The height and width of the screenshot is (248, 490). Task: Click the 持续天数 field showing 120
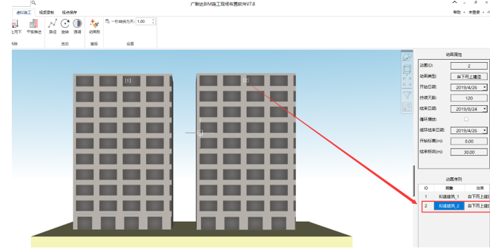click(469, 98)
